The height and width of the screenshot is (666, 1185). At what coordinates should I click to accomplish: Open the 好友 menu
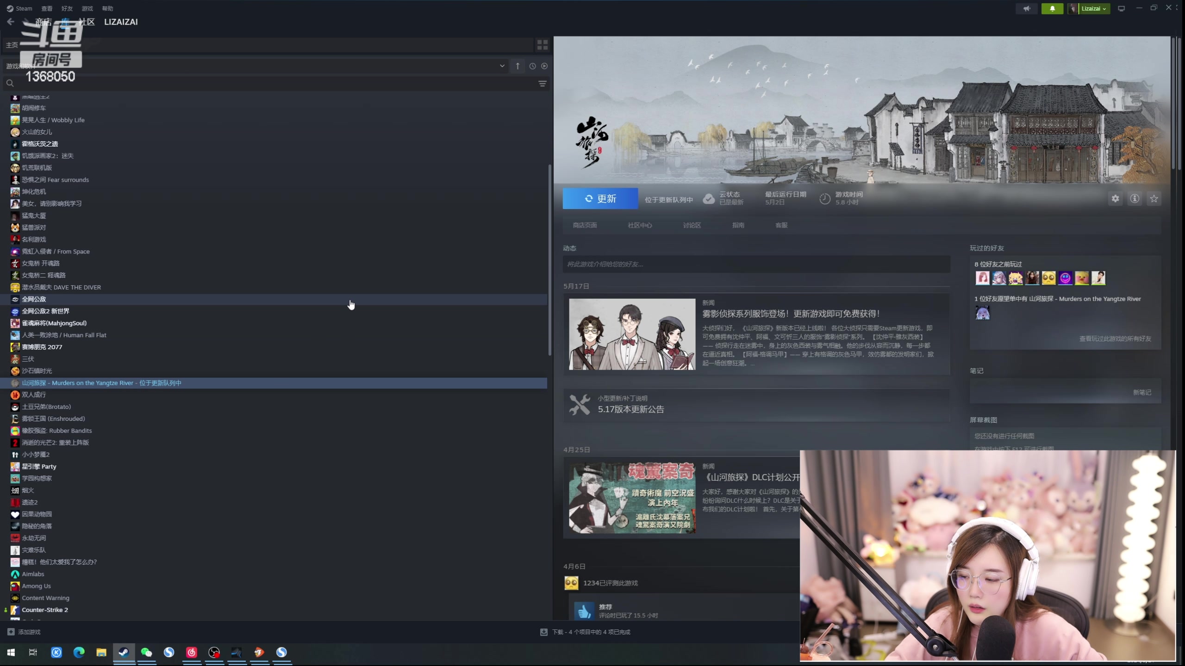coord(67,8)
